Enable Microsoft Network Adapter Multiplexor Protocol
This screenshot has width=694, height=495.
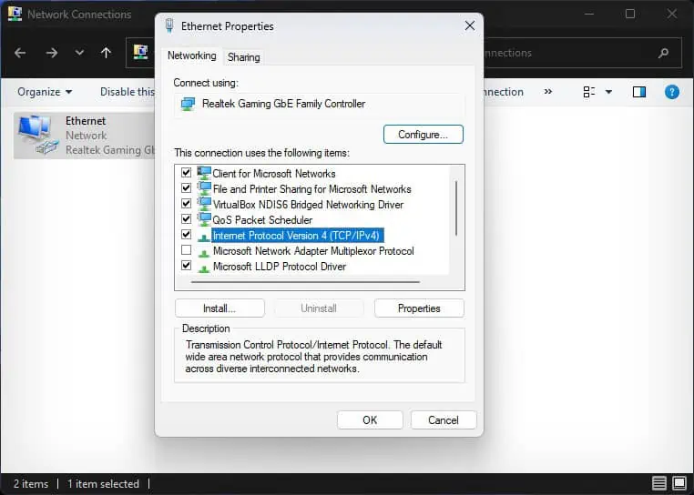tap(187, 250)
